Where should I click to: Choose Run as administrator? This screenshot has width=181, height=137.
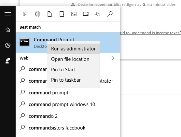tap(74, 49)
